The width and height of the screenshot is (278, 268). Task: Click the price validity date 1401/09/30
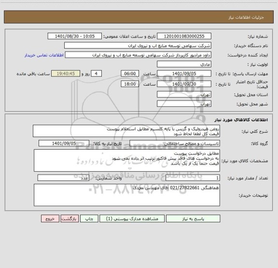(x=184, y=84)
